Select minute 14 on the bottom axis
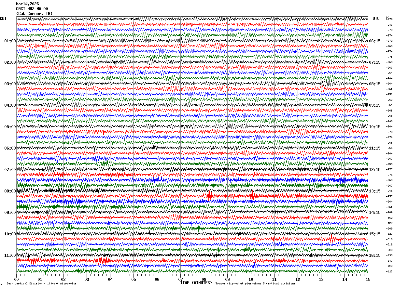 [x=345, y=279]
